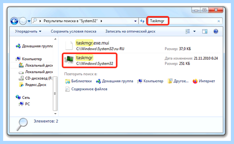Image resolution: width=234 pixels, height=144 pixels.
Task: Open the second Локальный диск in the sidebar
Action: pos(35,72)
